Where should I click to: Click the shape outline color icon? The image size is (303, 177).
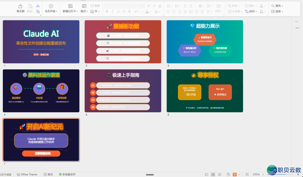coord(261,11)
